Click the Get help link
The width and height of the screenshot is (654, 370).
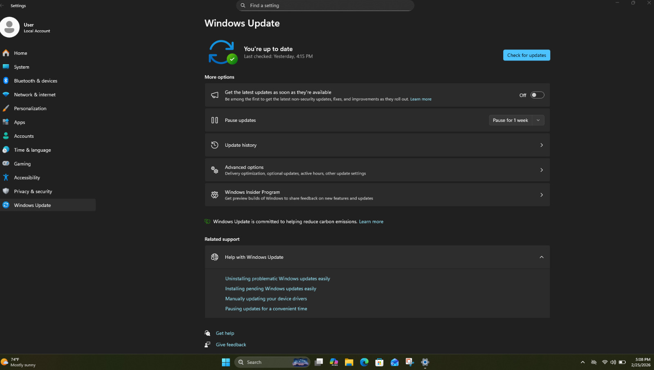pos(225,333)
